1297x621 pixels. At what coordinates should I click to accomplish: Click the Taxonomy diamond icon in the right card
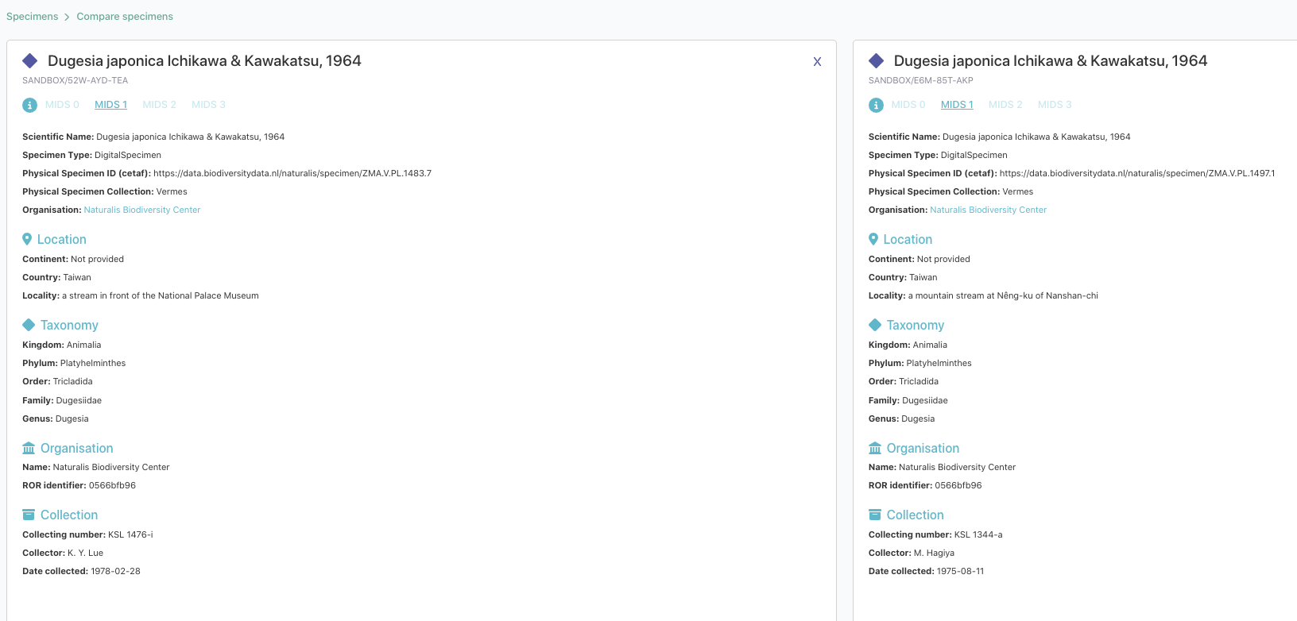(x=875, y=325)
